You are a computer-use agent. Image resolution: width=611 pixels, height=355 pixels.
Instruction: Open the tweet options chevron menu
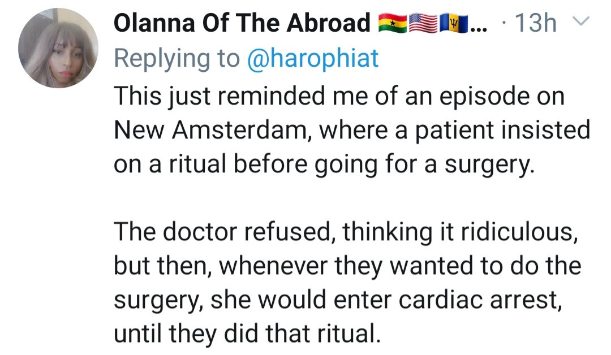coord(580,21)
